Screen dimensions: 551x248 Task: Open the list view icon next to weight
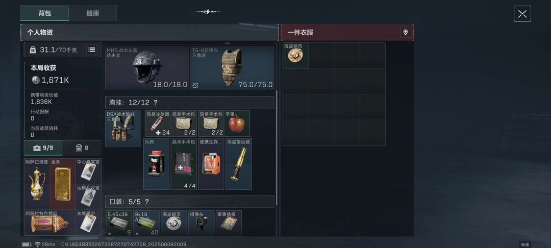(92, 50)
